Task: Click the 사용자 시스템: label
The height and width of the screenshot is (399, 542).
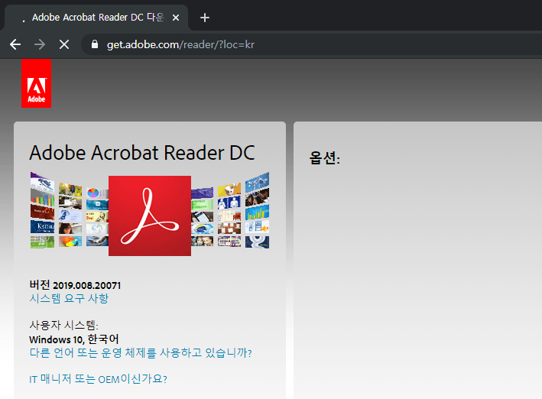Action: (x=64, y=325)
